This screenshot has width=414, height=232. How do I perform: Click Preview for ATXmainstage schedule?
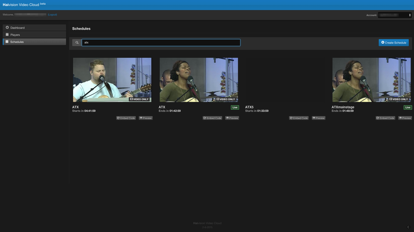[405, 118]
